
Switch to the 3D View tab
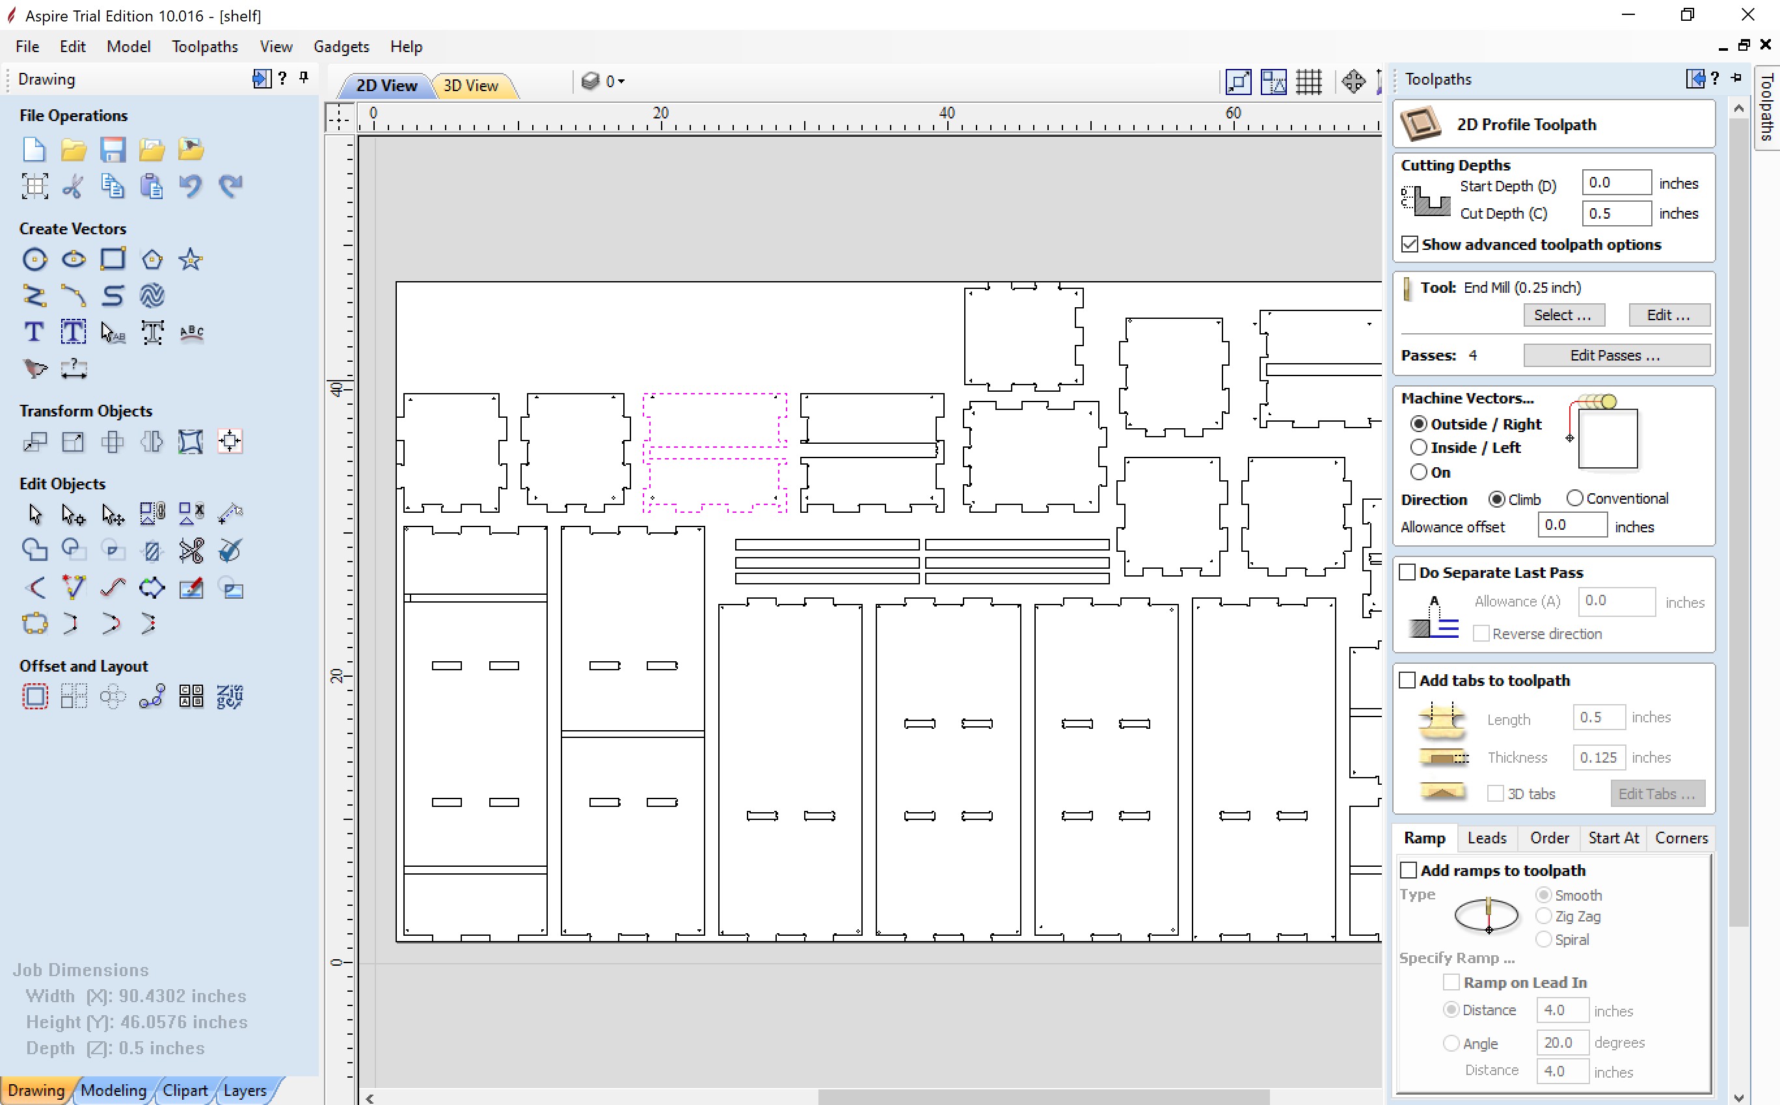pyautogui.click(x=470, y=85)
